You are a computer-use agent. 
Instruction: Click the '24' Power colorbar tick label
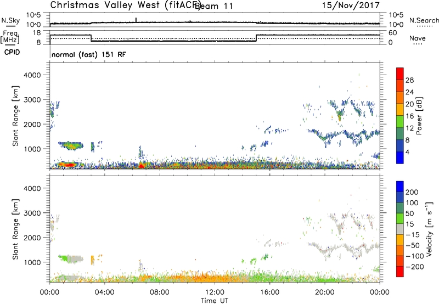(409, 92)
